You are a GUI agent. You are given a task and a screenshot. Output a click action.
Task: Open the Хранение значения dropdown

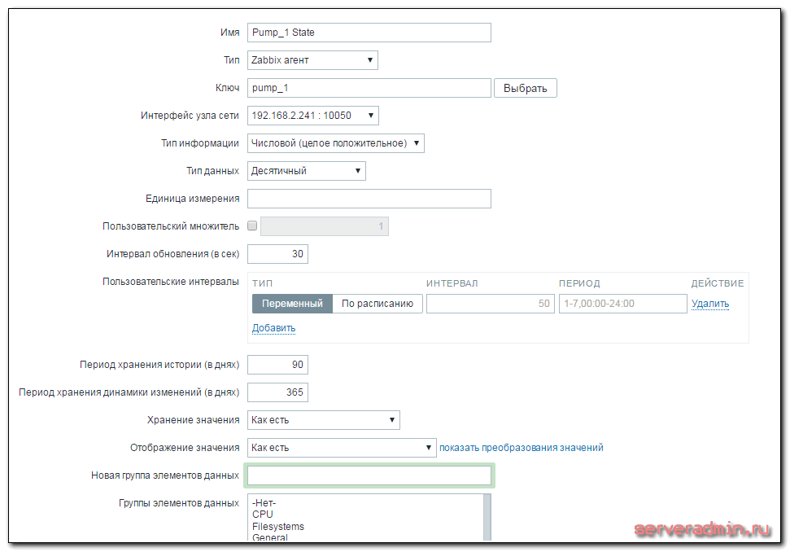(x=323, y=420)
